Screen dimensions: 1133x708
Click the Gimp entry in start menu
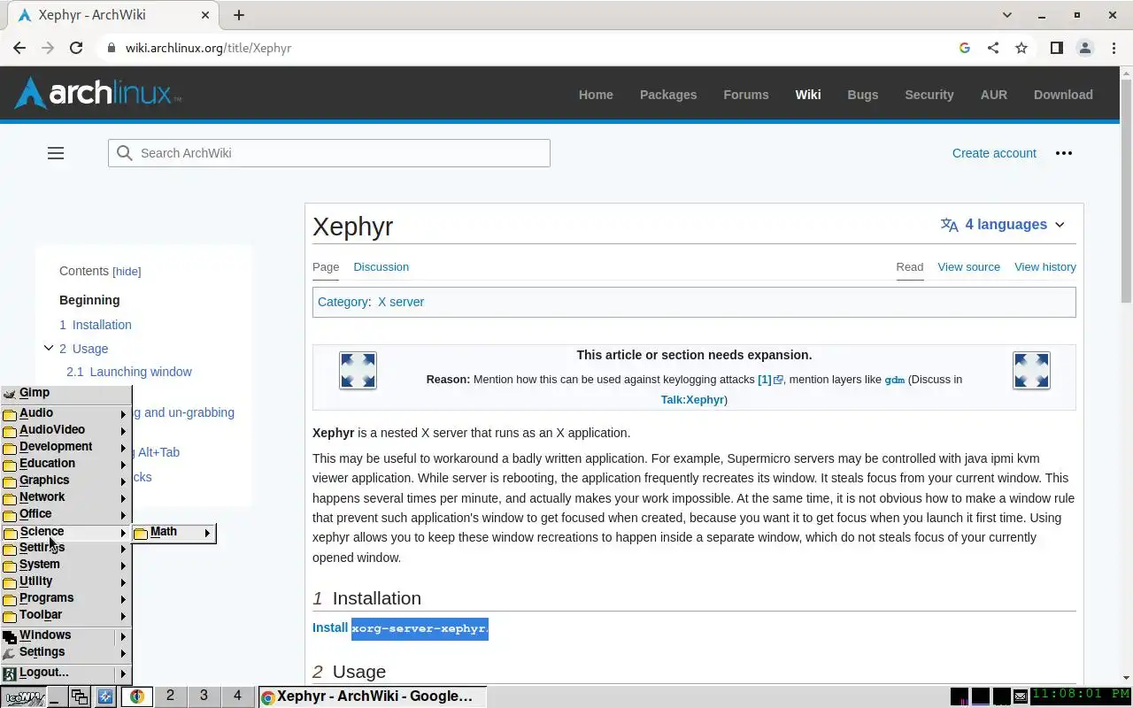click(x=66, y=393)
